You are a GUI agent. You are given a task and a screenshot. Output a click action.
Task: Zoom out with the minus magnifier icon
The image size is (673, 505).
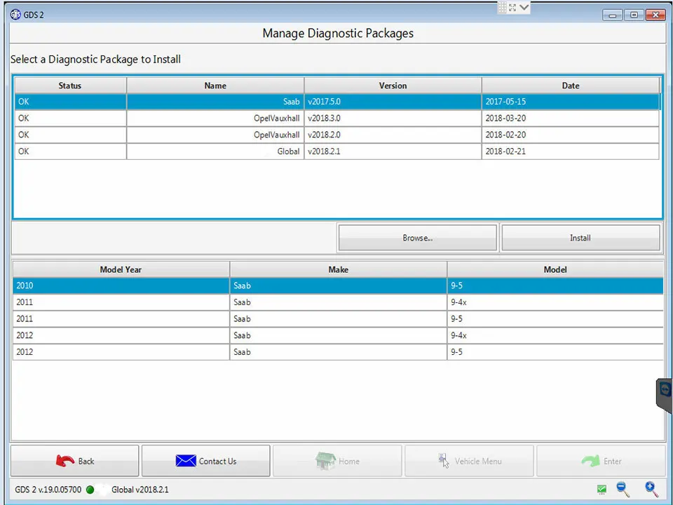coord(623,489)
